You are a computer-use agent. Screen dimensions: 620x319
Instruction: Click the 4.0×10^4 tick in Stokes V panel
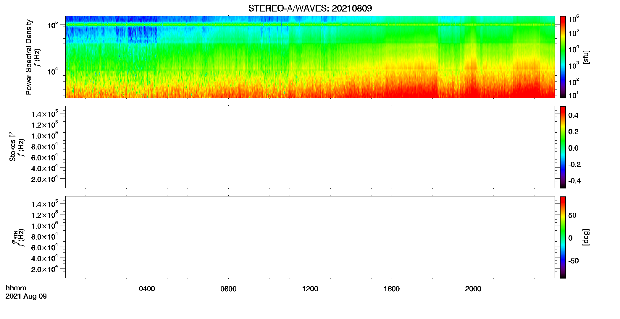pyautogui.click(x=45, y=168)
